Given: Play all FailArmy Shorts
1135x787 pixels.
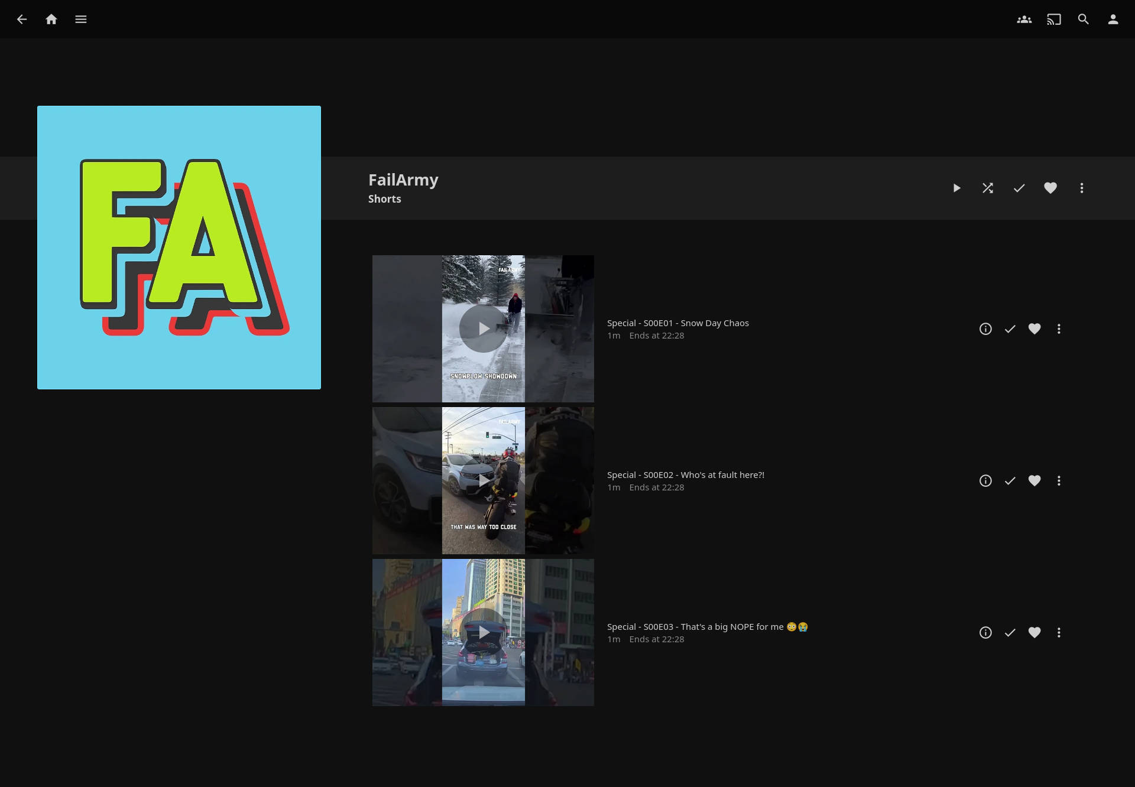Looking at the screenshot, I should [956, 188].
